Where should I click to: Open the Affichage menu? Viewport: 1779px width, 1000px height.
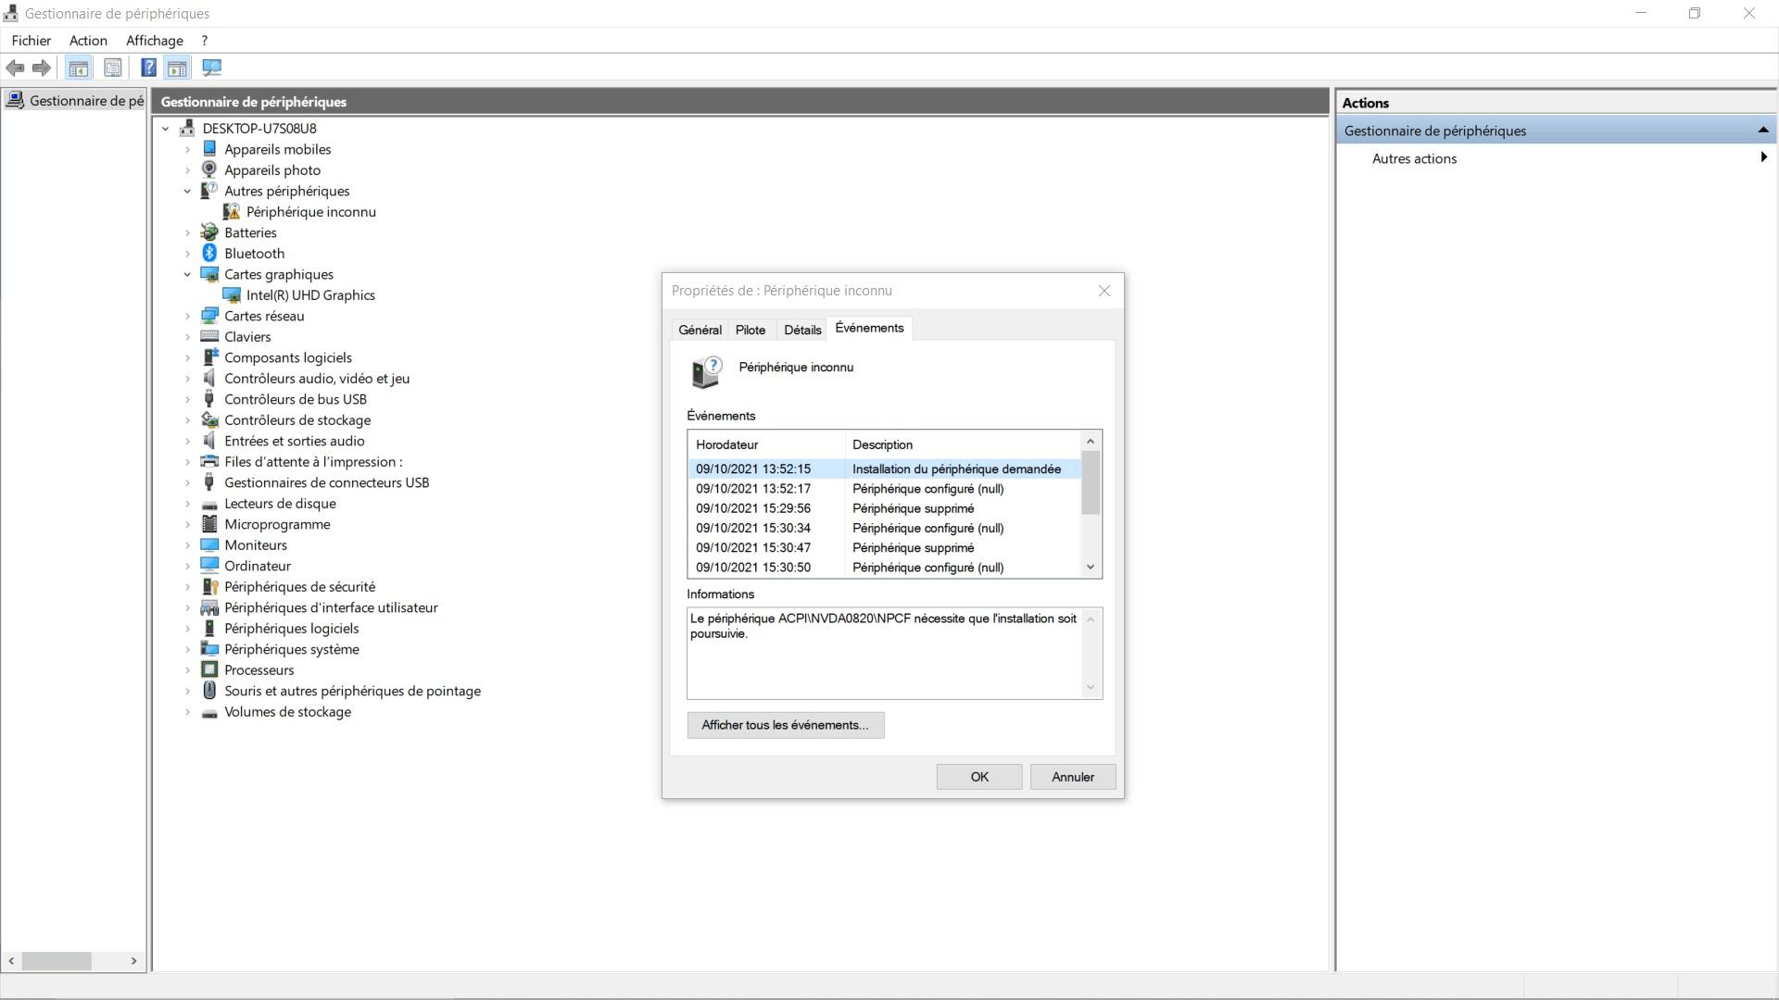click(154, 41)
